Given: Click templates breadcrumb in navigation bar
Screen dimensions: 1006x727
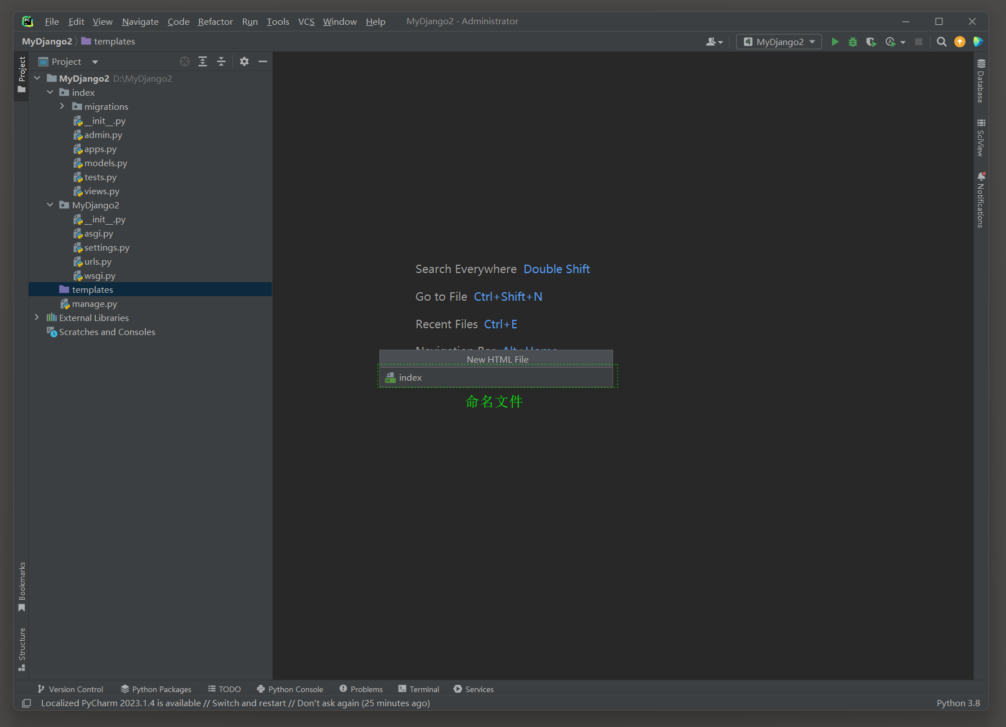Looking at the screenshot, I should point(108,42).
